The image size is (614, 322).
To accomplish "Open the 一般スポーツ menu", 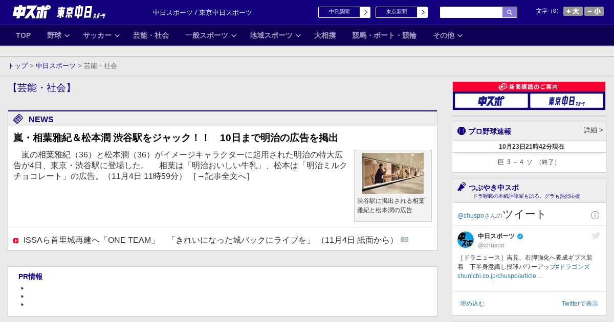I will [x=207, y=35].
